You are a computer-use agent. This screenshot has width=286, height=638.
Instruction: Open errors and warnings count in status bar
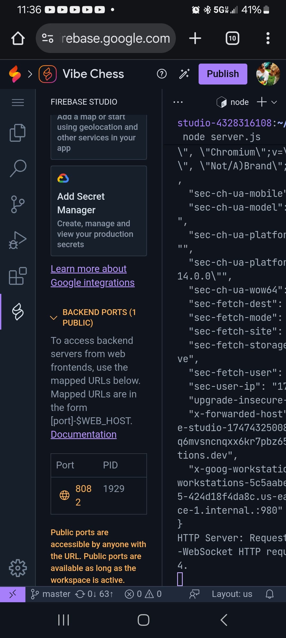[143, 594]
